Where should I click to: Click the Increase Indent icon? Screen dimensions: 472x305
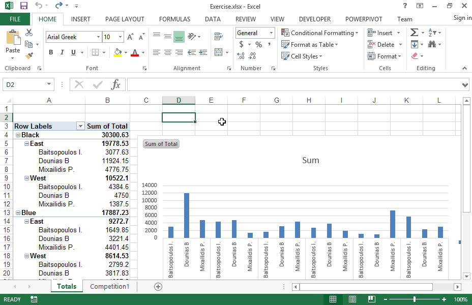203,53
